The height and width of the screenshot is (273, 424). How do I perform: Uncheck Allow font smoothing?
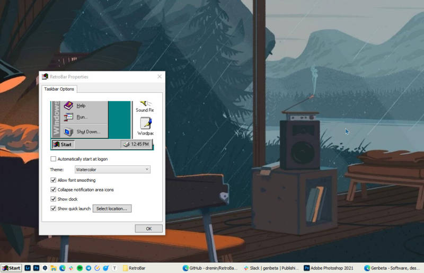tap(54, 180)
